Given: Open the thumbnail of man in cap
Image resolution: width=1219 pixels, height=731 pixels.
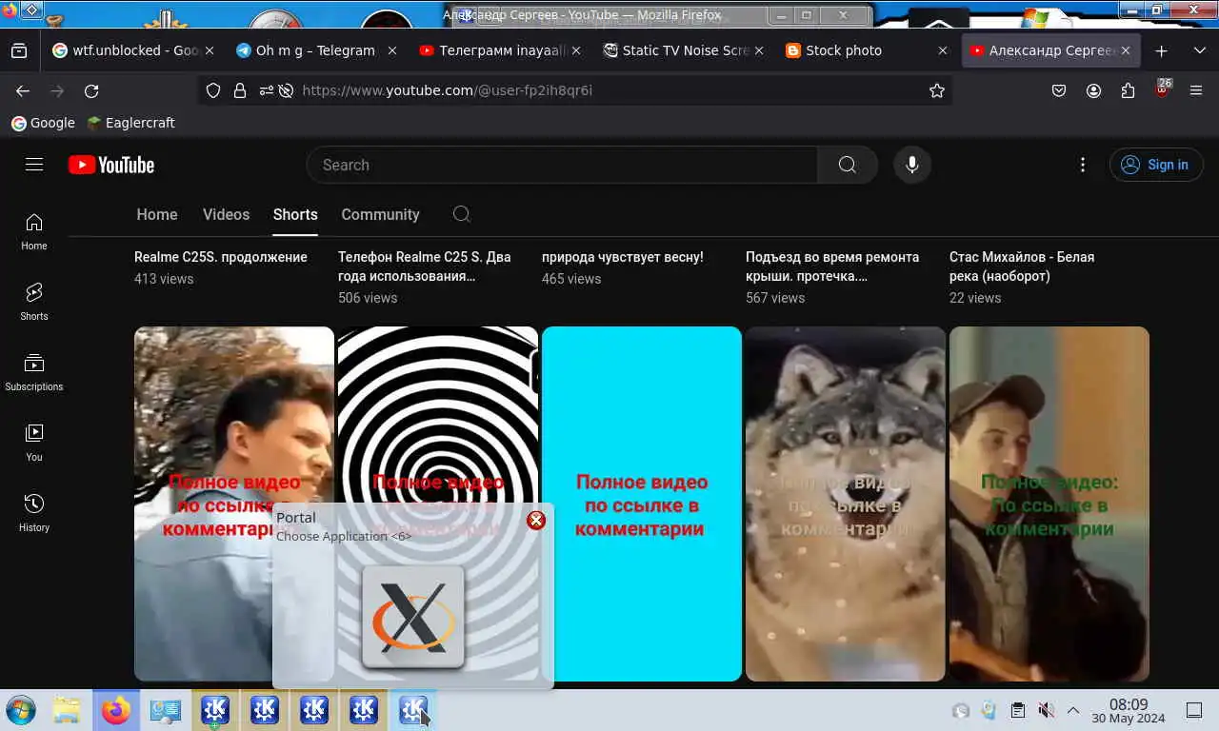Looking at the screenshot, I should (x=1049, y=504).
